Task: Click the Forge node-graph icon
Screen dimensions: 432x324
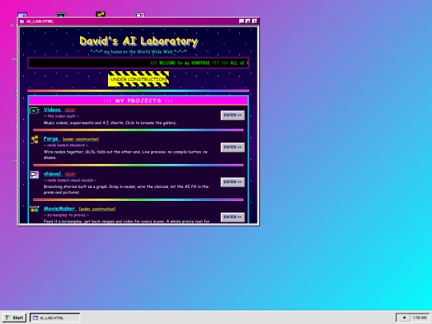Action: click(34, 139)
